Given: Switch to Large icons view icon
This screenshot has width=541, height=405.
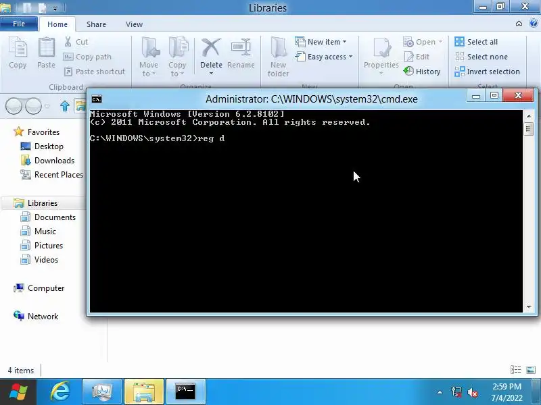Looking at the screenshot, I should point(531,370).
